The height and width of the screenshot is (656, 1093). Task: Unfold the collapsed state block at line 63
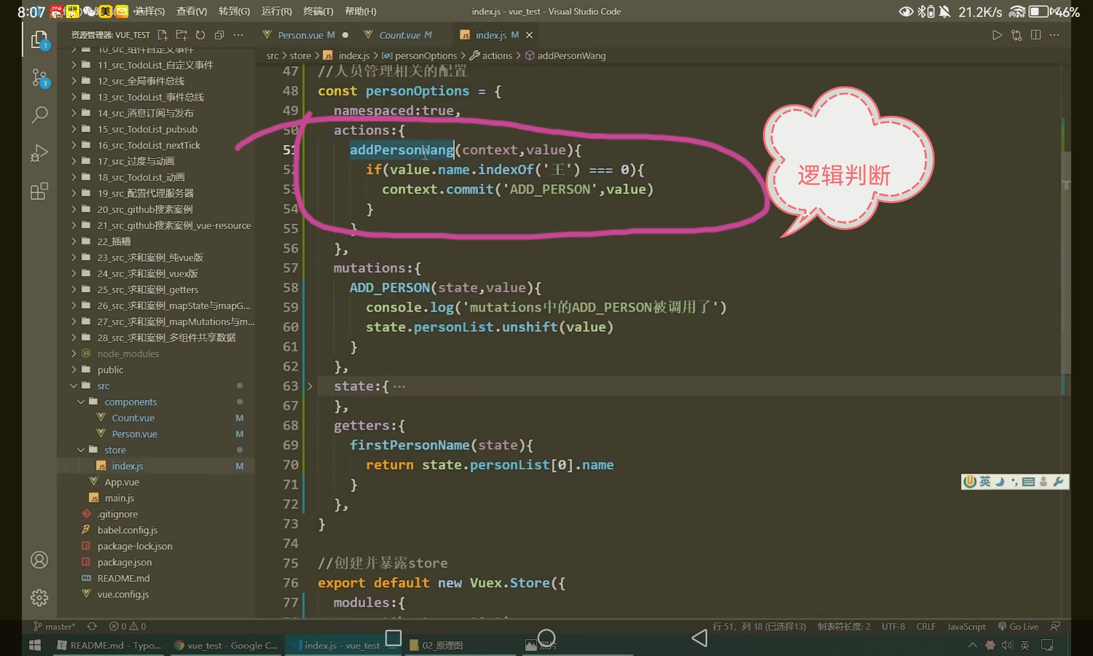click(x=310, y=386)
